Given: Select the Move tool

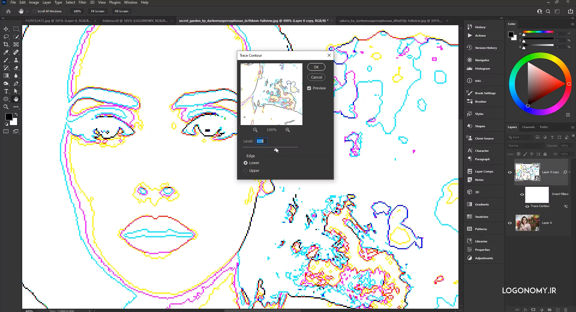Looking at the screenshot, I should (x=6, y=29).
